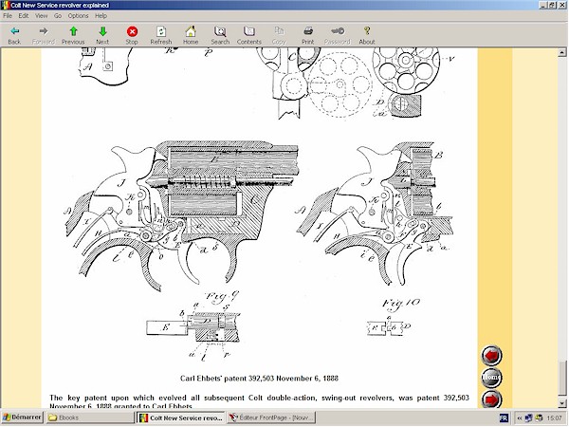Click the vertical scrollbar up arrow
Image resolution: width=569 pixels, height=427 pixels.
(561, 53)
